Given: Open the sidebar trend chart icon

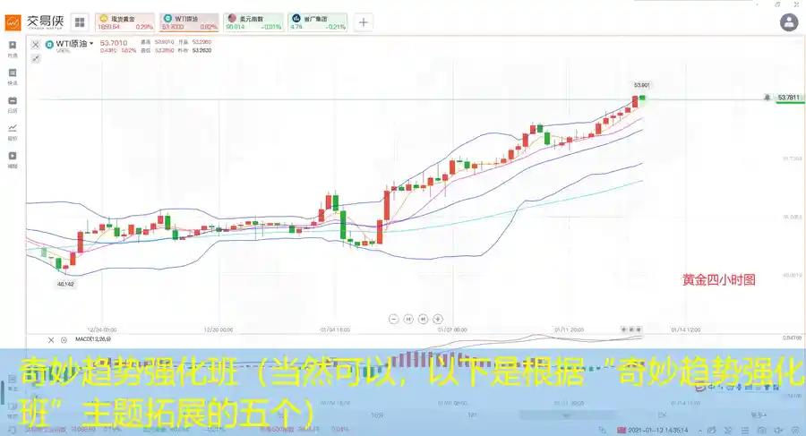Looking at the screenshot, I should (x=13, y=128).
